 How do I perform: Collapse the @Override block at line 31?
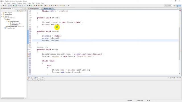(32, 47)
